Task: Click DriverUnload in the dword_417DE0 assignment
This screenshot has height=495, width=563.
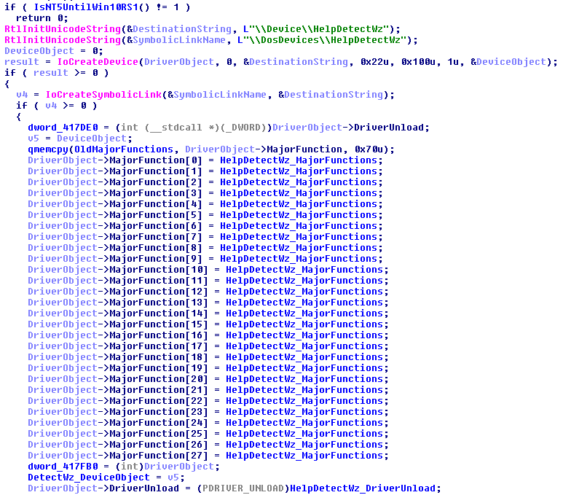Action: tap(389, 128)
